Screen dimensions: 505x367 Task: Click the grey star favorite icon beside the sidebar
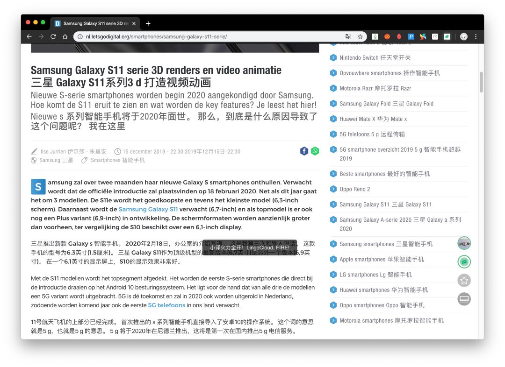(x=464, y=280)
